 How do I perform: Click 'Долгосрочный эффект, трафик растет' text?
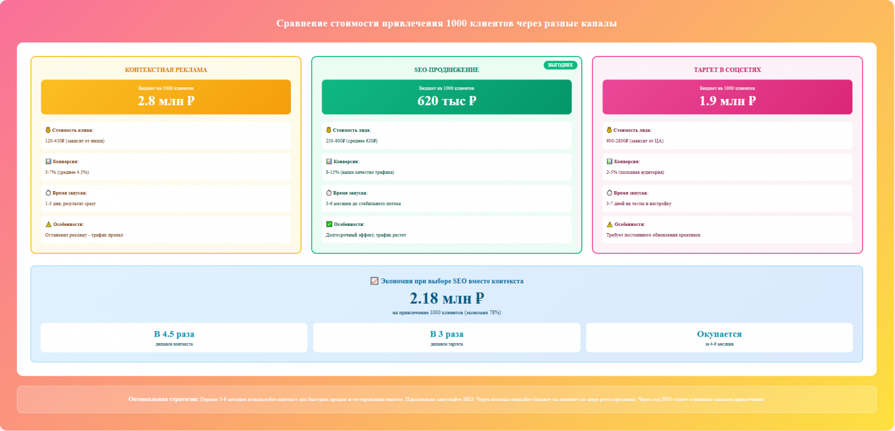(366, 235)
